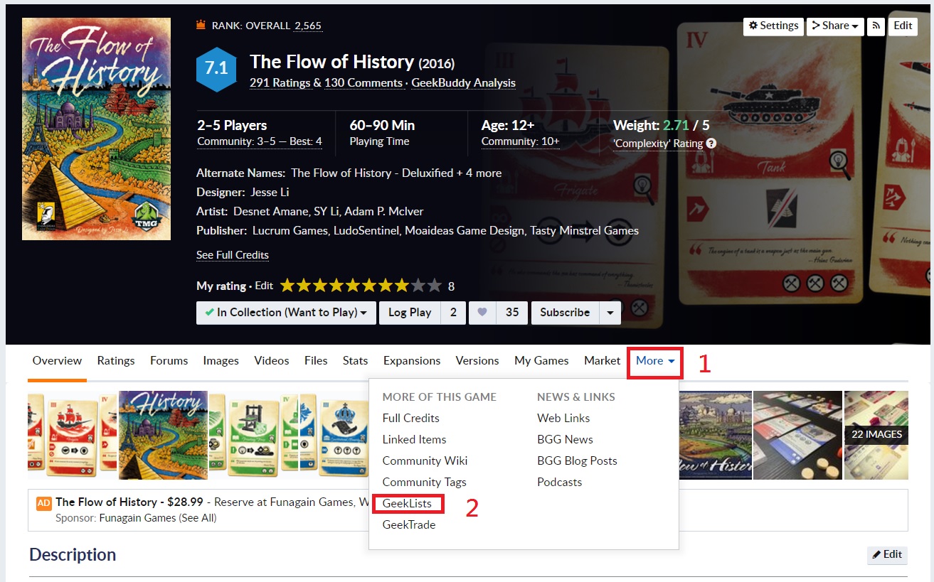Switch to the Videos tab
Image resolution: width=934 pixels, height=582 pixels.
coord(272,361)
